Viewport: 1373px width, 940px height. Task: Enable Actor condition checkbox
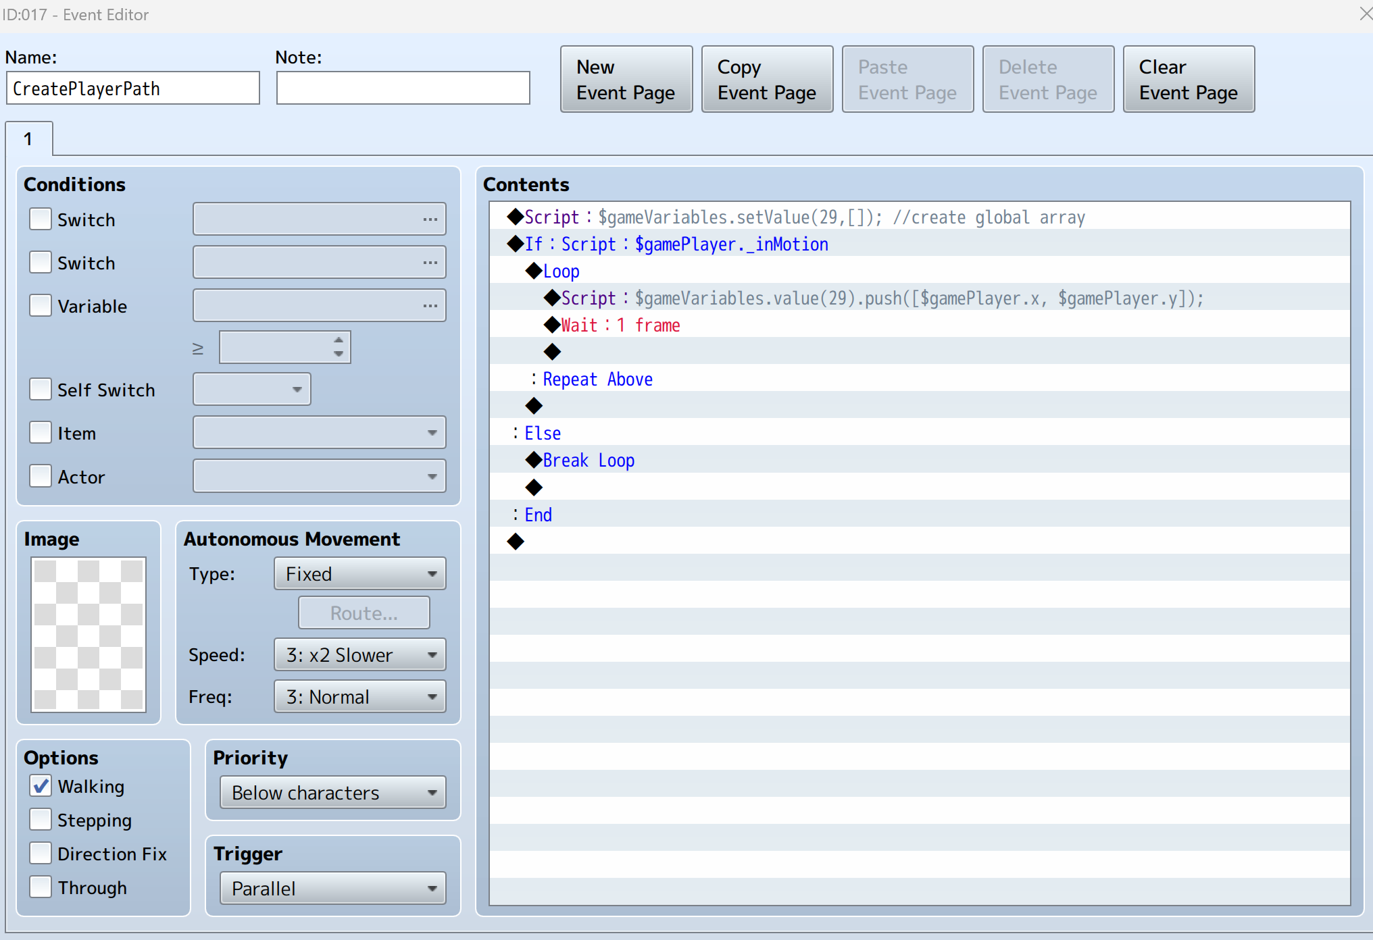pyautogui.click(x=41, y=476)
